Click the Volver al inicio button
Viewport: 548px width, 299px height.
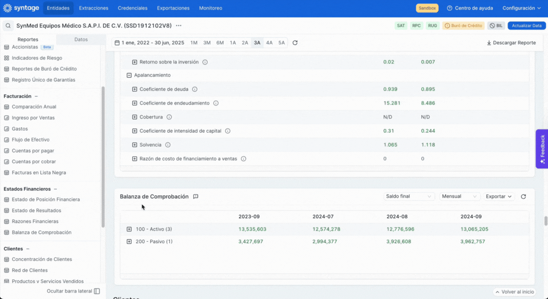point(515,292)
